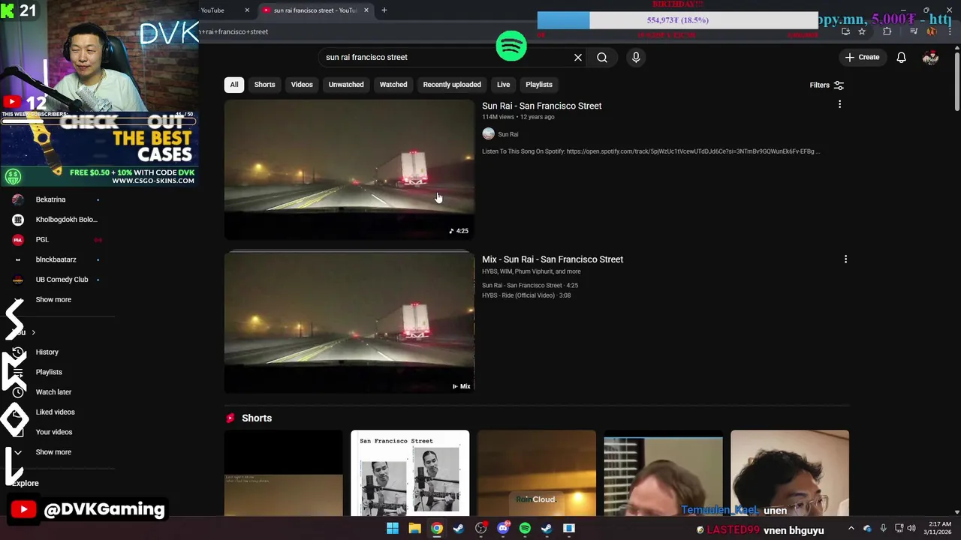
Task: Close the sun rai francisco street tab
Action: tap(366, 10)
